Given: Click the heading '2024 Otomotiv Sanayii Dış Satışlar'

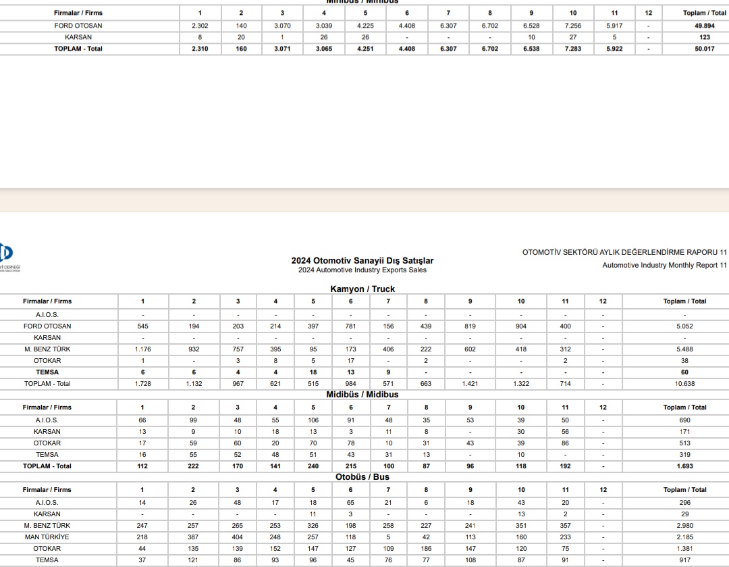Looking at the screenshot, I should click(x=362, y=261).
